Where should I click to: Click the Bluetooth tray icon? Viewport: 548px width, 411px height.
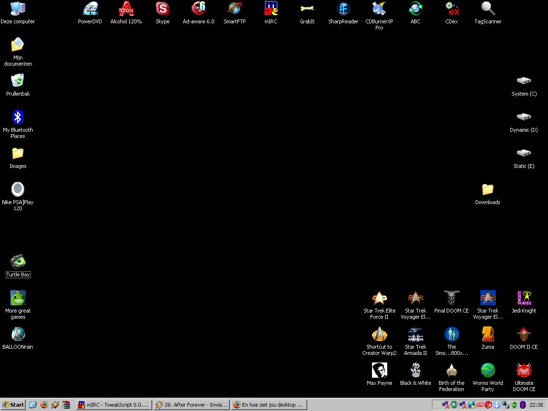coord(523,405)
